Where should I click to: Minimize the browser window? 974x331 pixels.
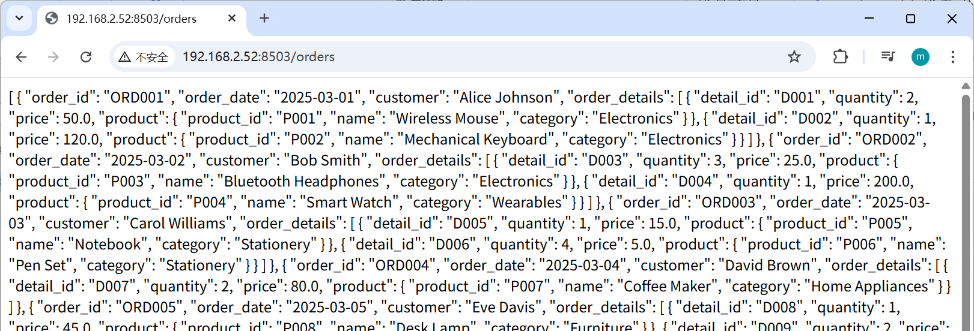[869, 19]
